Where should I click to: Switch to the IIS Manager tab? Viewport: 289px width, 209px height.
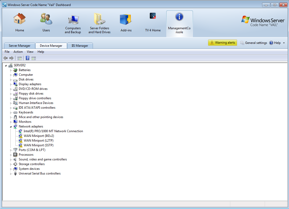[80, 46]
